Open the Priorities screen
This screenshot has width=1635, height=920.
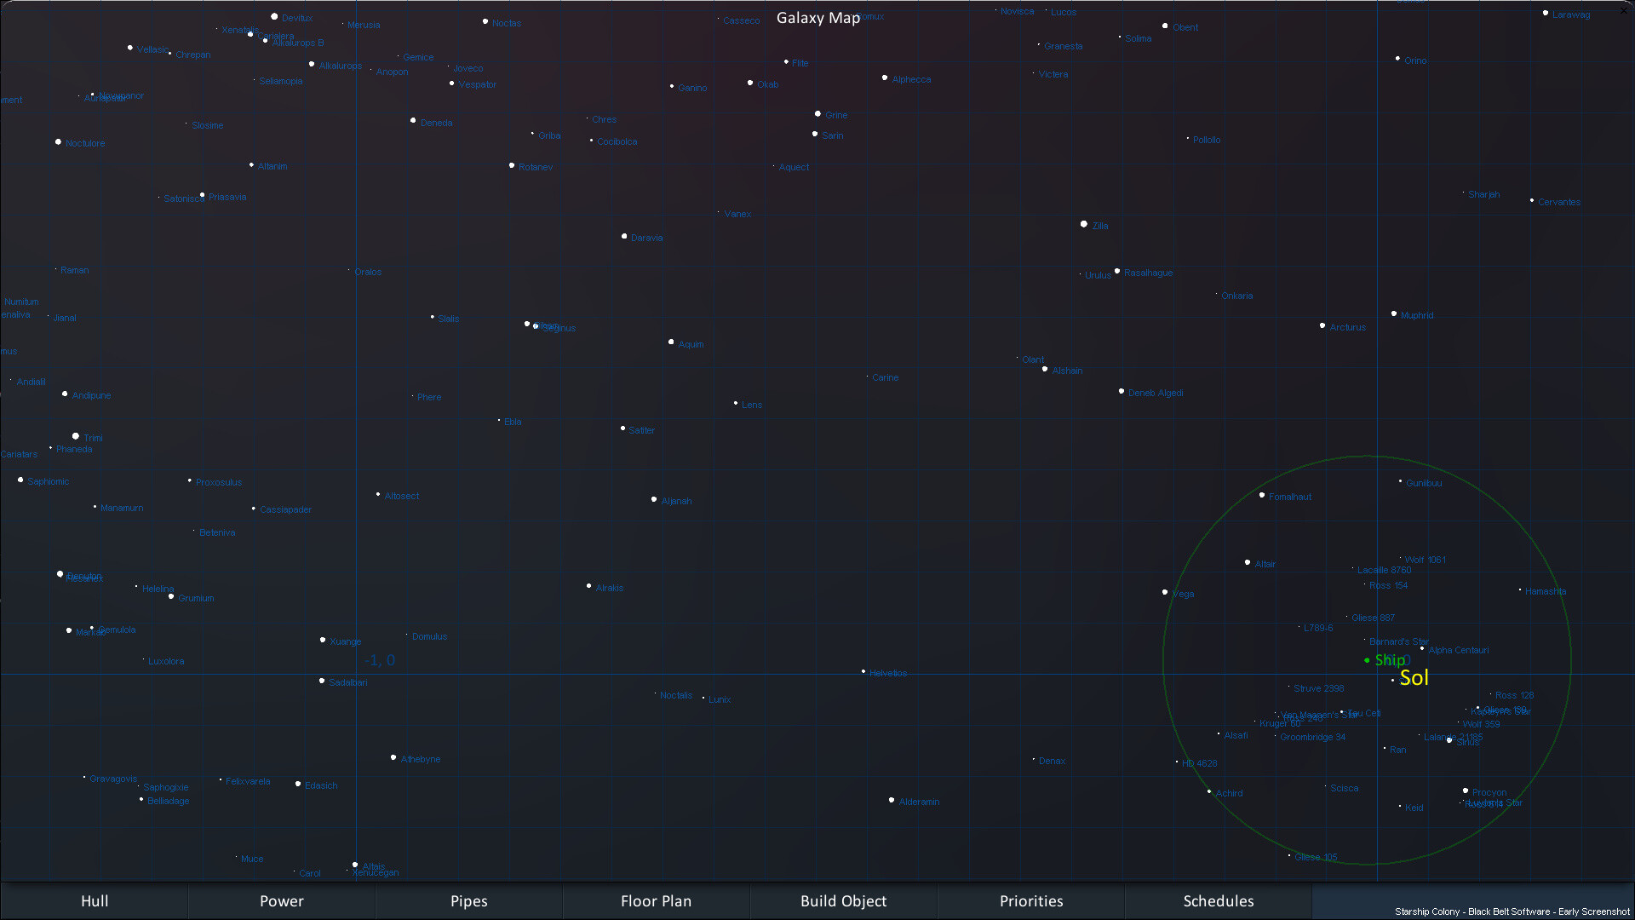coord(1030,900)
